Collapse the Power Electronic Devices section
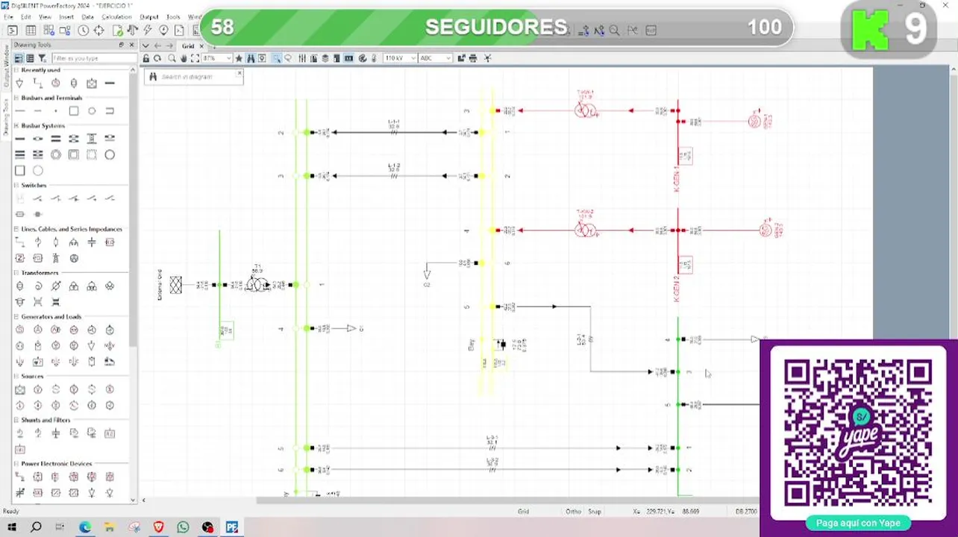This screenshot has width=958, height=537. coord(16,464)
